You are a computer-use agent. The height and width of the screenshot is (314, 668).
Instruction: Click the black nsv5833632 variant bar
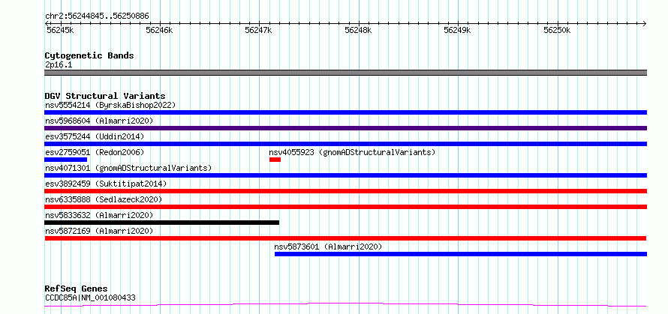coord(162,223)
